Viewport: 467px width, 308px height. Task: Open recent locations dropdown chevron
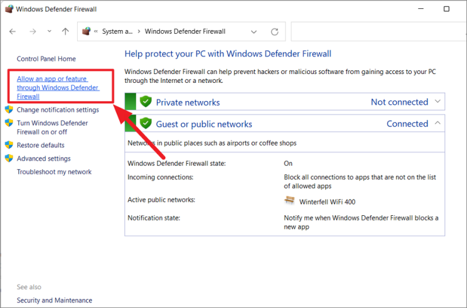click(50, 31)
